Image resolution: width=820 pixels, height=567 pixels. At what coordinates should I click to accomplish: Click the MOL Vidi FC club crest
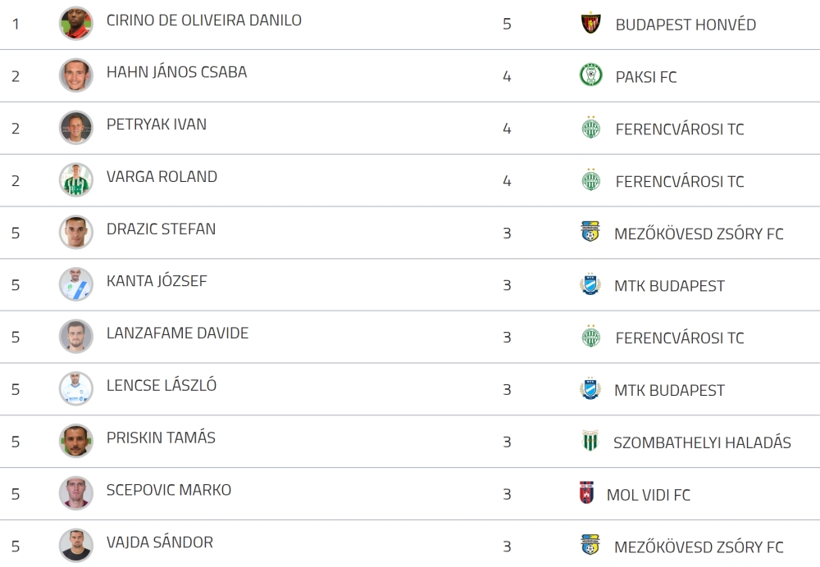point(586,494)
